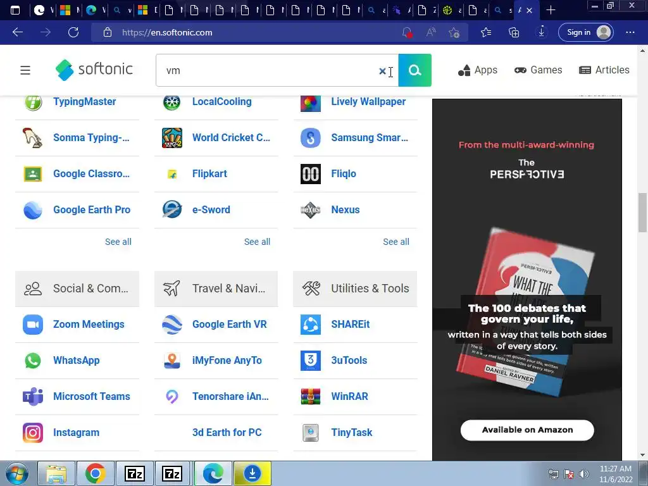This screenshot has height=486, width=648.
Task: Open the Games section
Action: (538, 70)
